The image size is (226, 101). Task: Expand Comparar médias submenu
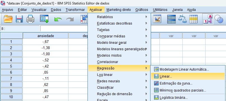tap(119, 36)
